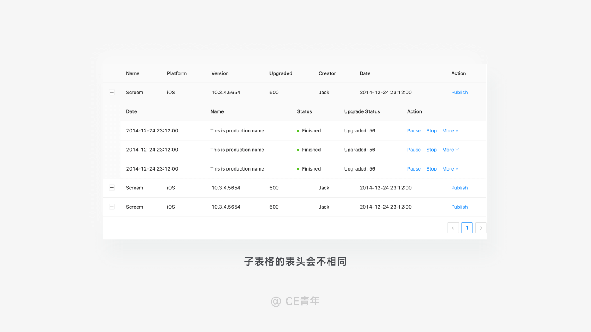Screen dimensions: 591x332
Task: Click the sub-table Date header
Action: point(132,111)
